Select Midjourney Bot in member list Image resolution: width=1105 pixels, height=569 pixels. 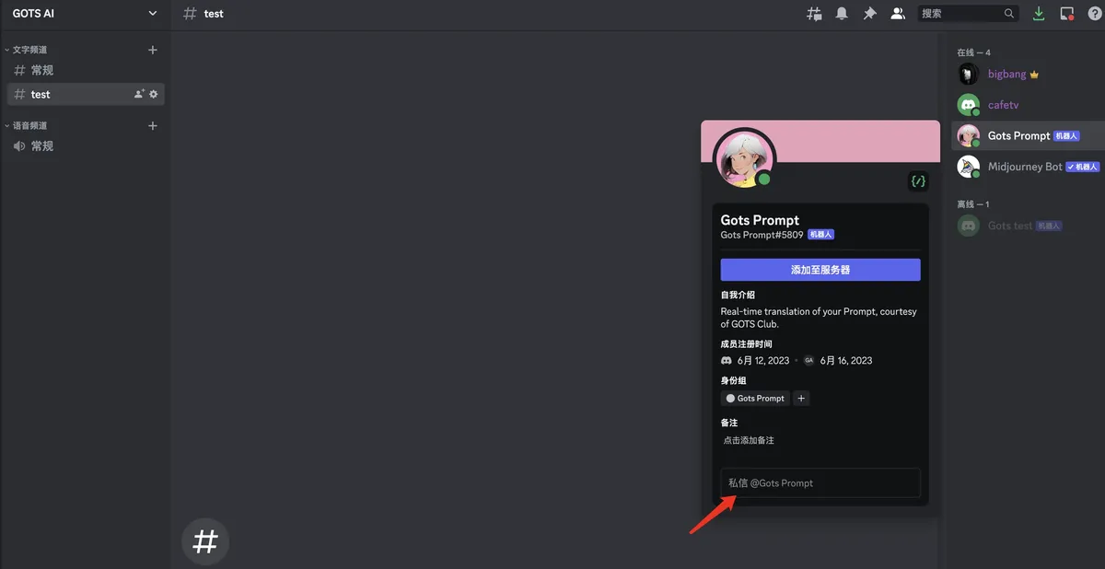pyautogui.click(x=1025, y=167)
